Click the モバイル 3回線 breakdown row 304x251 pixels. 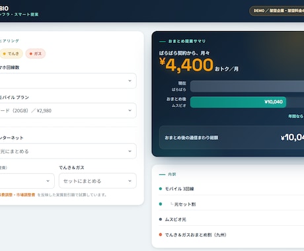tap(231, 189)
